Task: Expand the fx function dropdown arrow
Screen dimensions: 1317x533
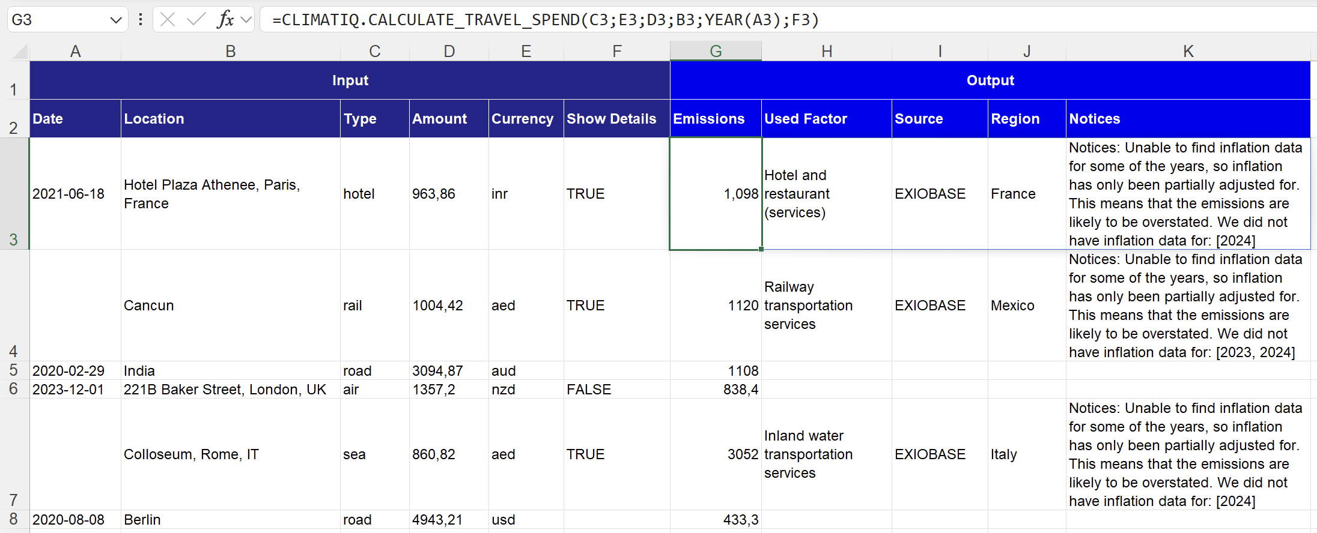Action: tap(246, 20)
